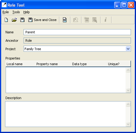Click the Family Tree project combo box
This screenshot has height=133, width=136.
coord(77,49)
